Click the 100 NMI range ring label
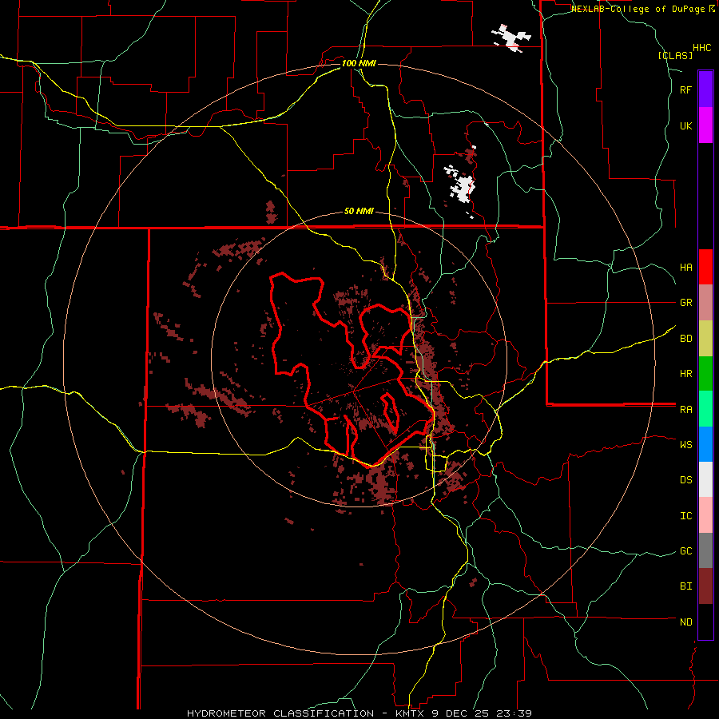719x719 pixels. click(x=359, y=63)
